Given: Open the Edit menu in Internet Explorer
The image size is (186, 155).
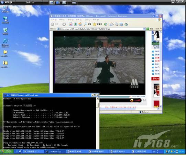Looking at the screenshot, I should click(x=62, y=20).
